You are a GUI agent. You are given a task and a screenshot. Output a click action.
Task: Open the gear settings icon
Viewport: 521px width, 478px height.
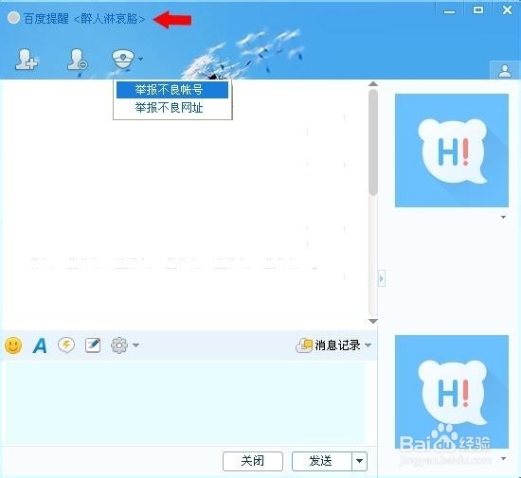(119, 345)
